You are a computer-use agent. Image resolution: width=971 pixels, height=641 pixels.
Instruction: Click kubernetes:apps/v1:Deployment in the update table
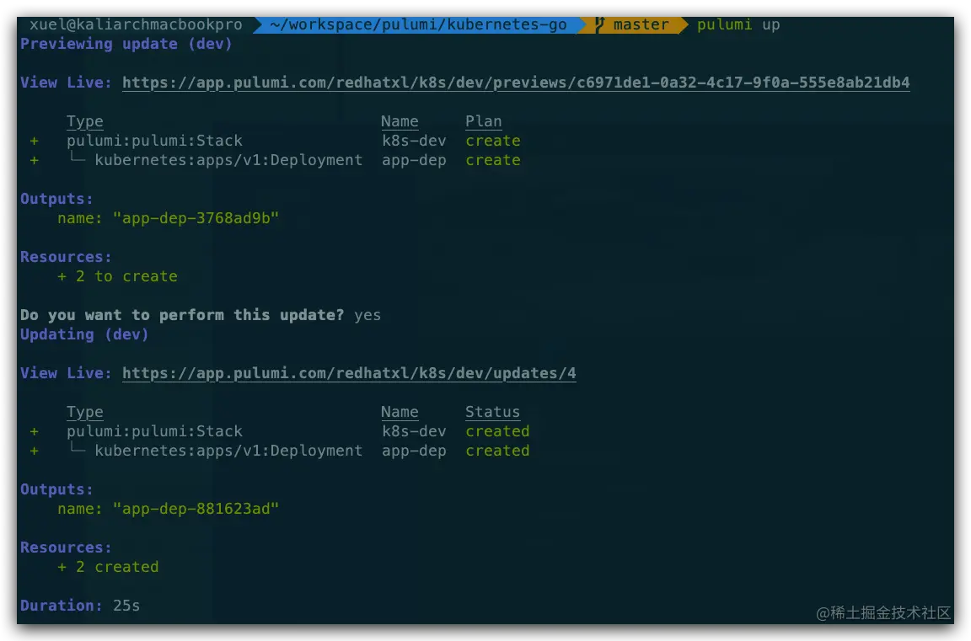[x=228, y=451]
